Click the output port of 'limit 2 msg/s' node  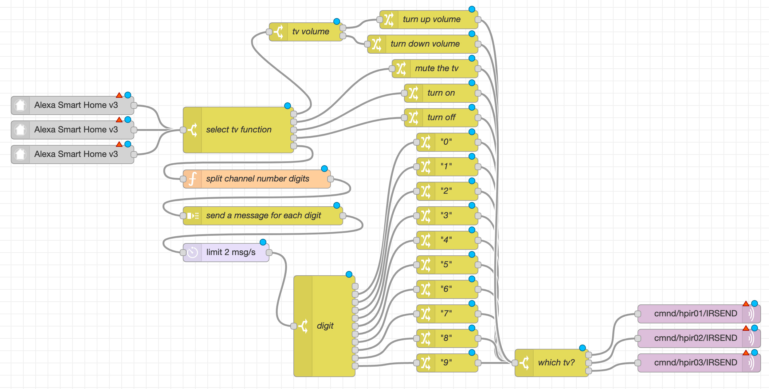[x=269, y=253]
